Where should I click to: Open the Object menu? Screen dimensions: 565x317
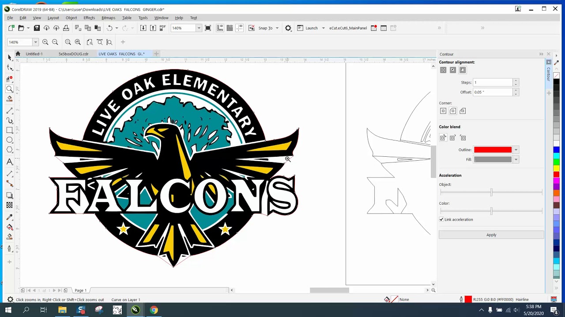pos(71,18)
